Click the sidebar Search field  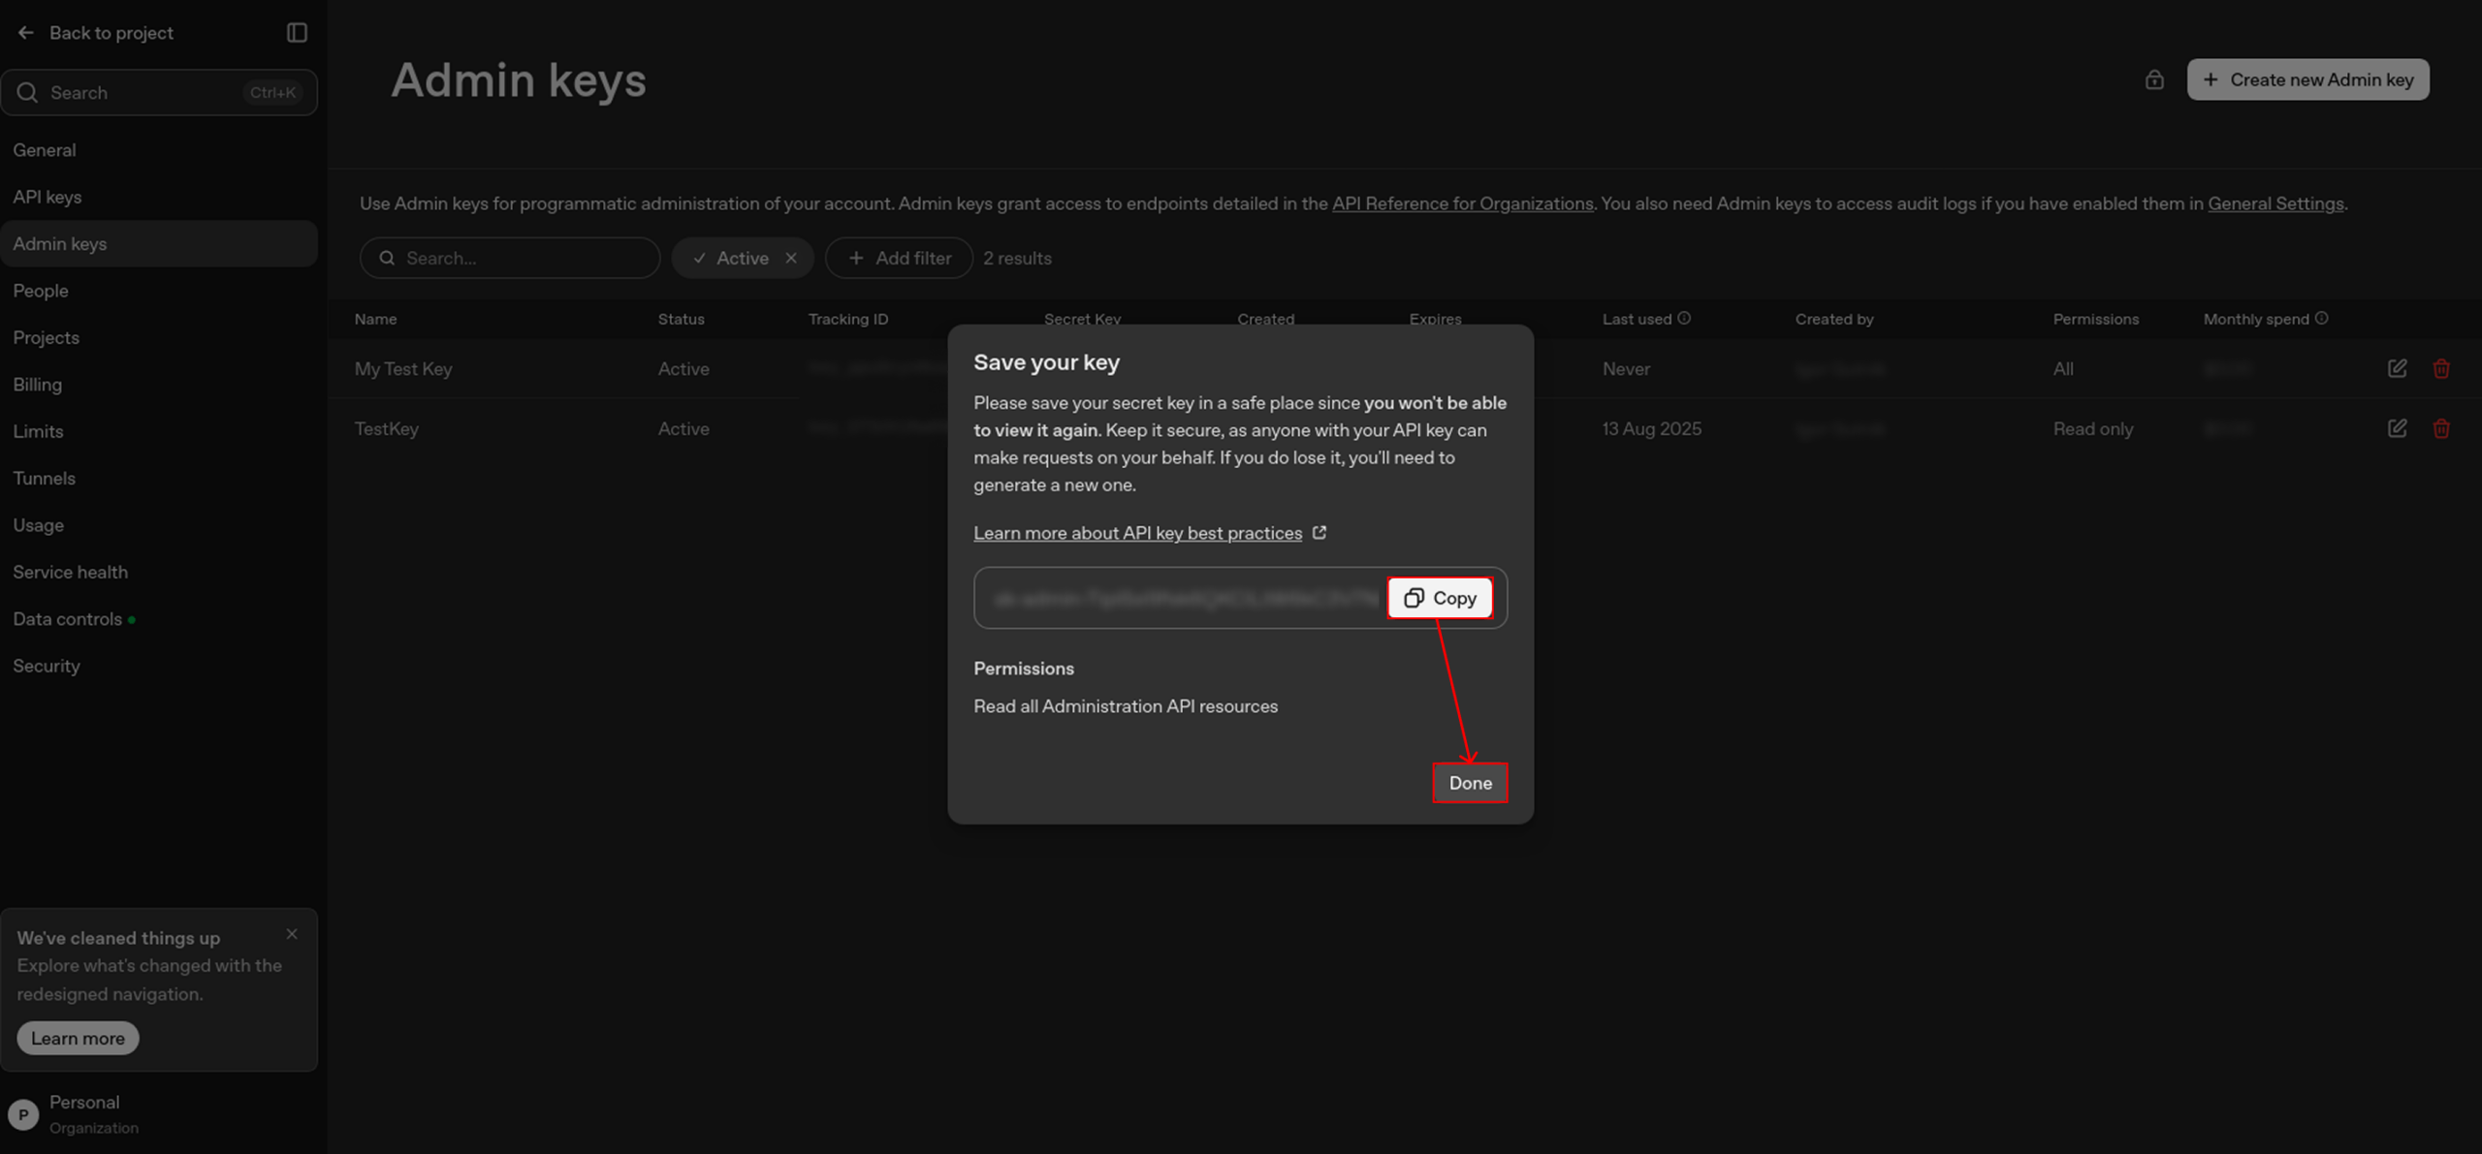point(159,93)
